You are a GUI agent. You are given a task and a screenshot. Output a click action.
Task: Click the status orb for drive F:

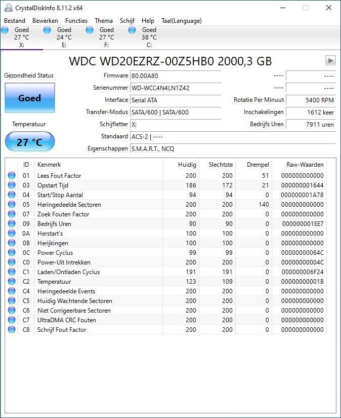[x=90, y=30]
